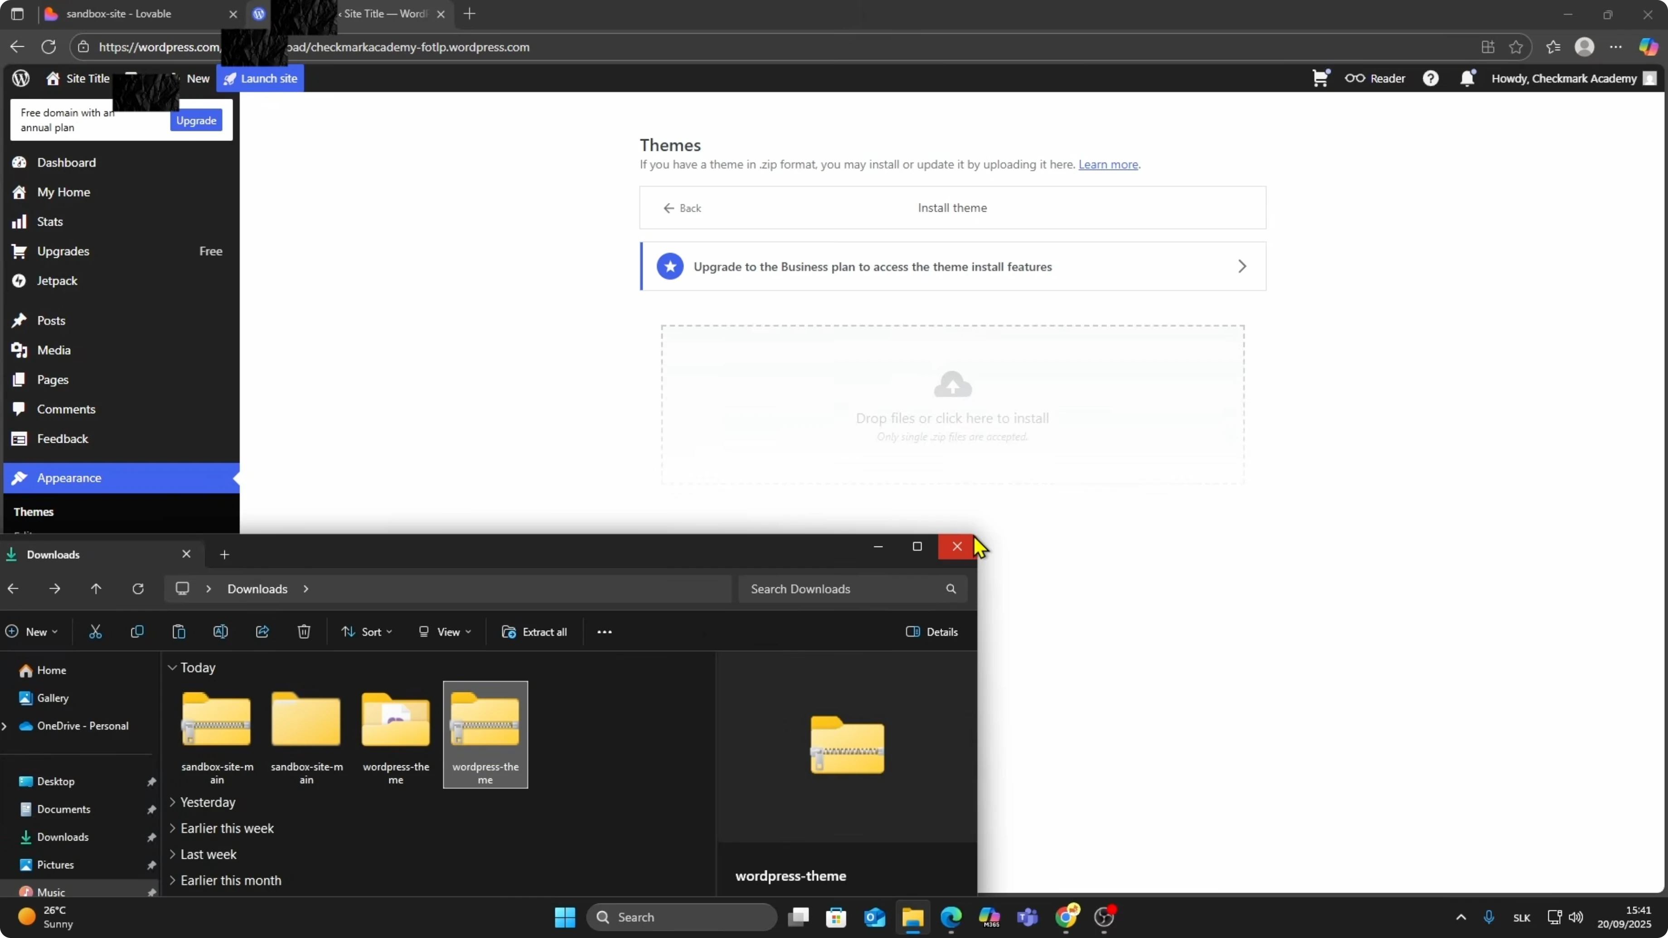This screenshot has height=938, width=1668.
Task: Open the help question mark icon
Action: [x=1430, y=78]
